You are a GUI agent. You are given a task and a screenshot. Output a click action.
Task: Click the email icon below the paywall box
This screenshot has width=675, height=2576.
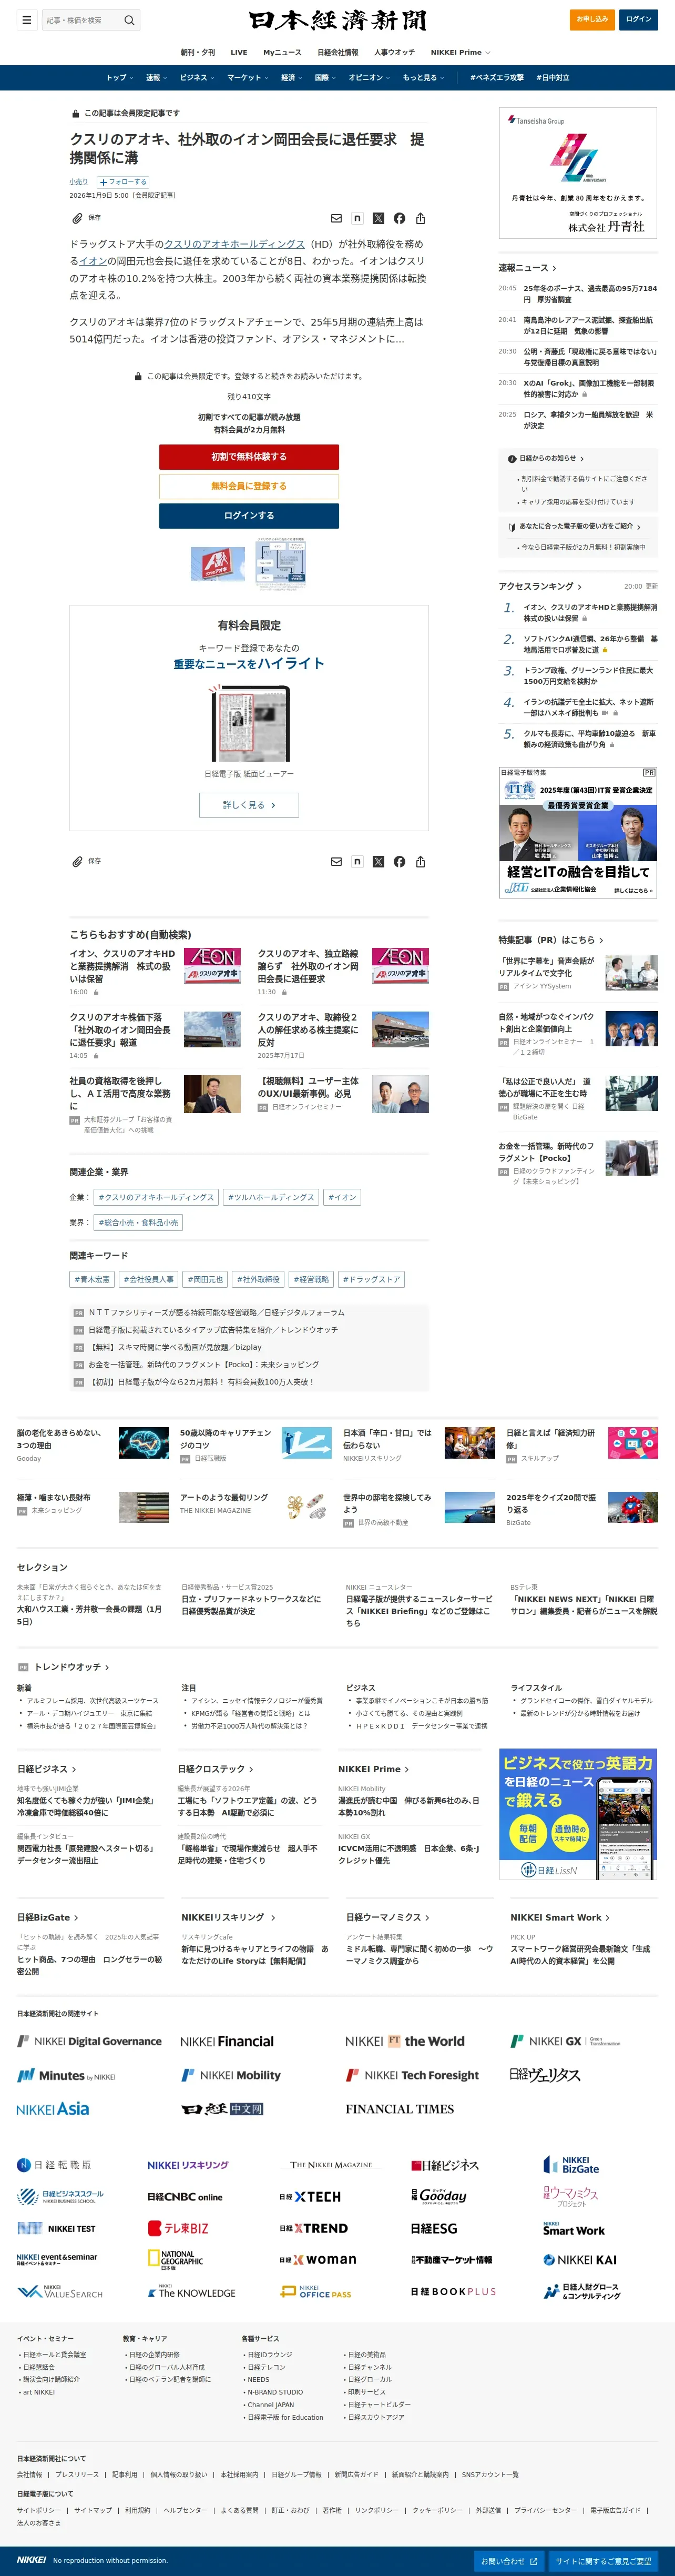pyautogui.click(x=336, y=861)
